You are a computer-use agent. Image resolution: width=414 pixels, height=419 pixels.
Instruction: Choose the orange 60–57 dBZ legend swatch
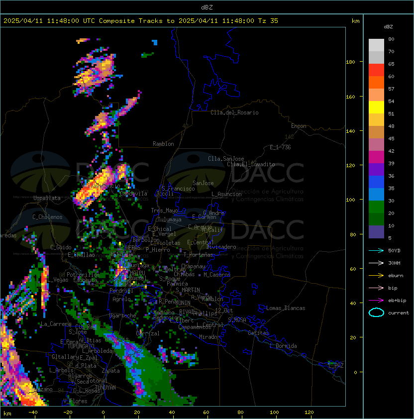(376, 82)
